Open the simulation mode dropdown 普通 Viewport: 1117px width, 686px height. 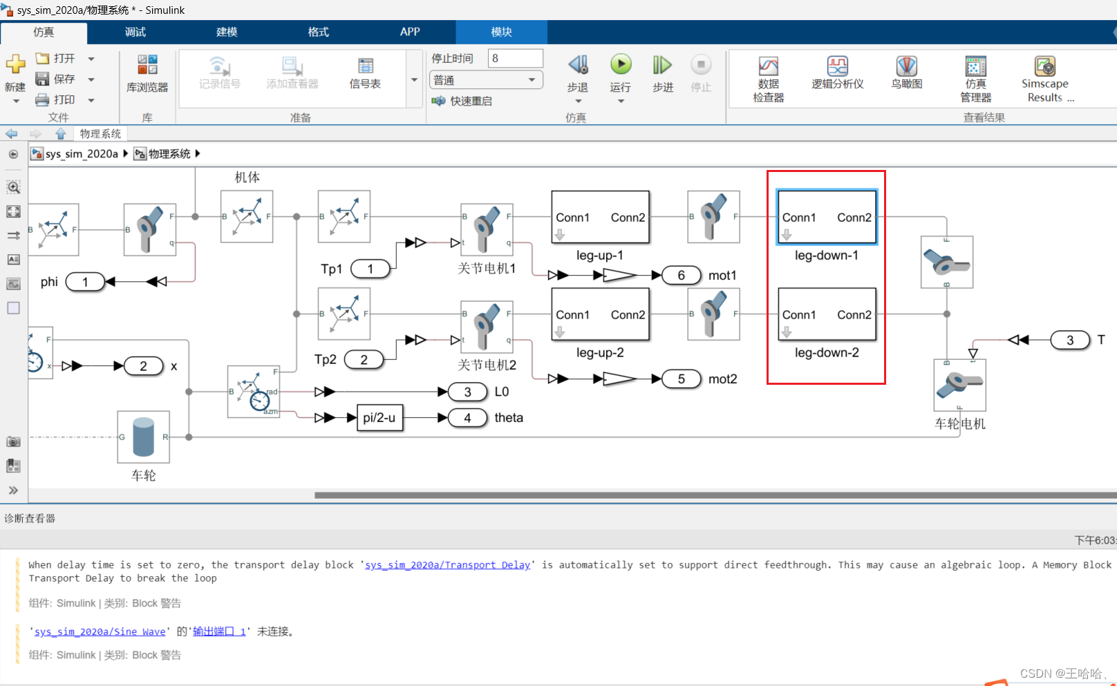click(486, 80)
